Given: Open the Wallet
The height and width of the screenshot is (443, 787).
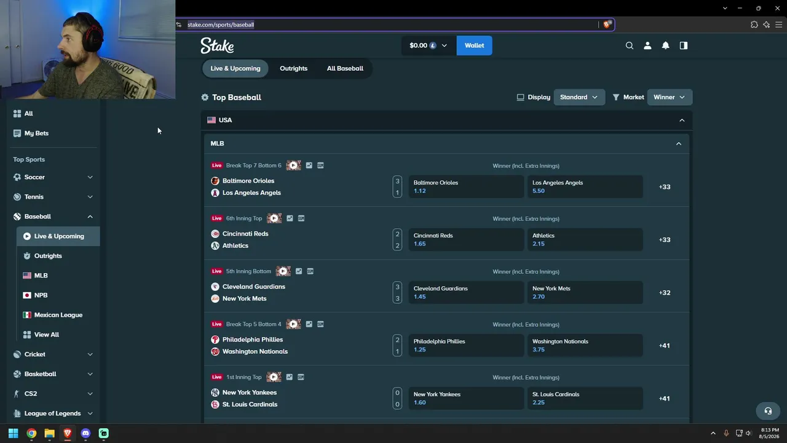Looking at the screenshot, I should [474, 46].
